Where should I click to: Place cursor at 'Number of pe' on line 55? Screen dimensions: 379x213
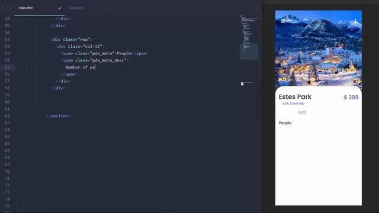click(81, 67)
